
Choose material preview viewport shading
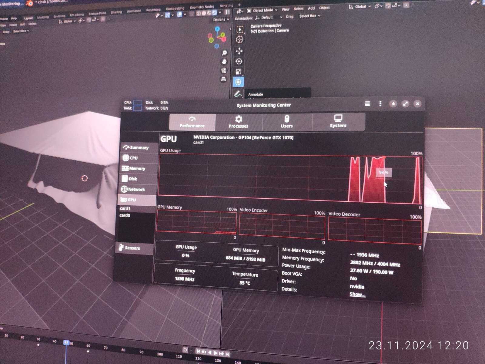[209, 13]
